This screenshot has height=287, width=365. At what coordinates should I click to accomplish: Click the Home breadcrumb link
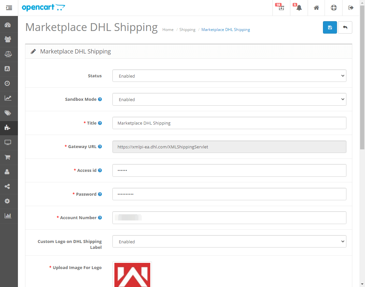[168, 30]
